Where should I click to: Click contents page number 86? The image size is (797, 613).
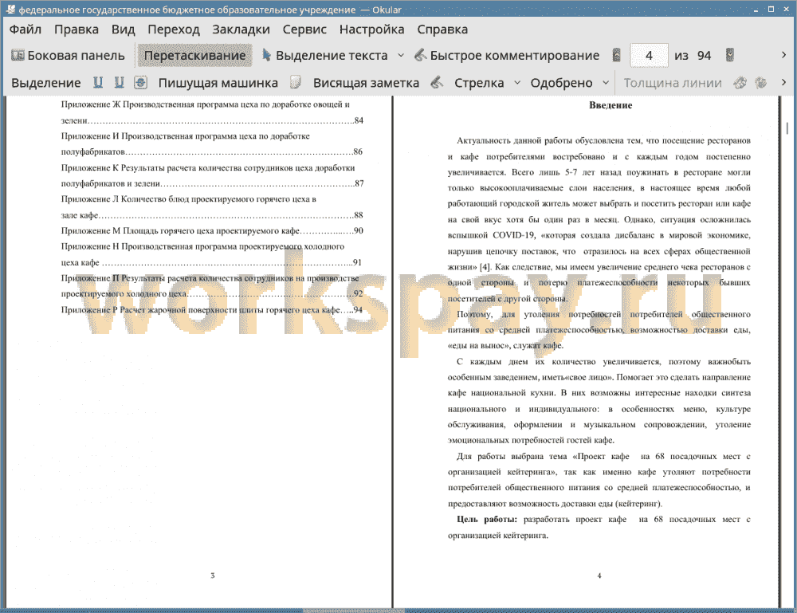click(x=358, y=151)
